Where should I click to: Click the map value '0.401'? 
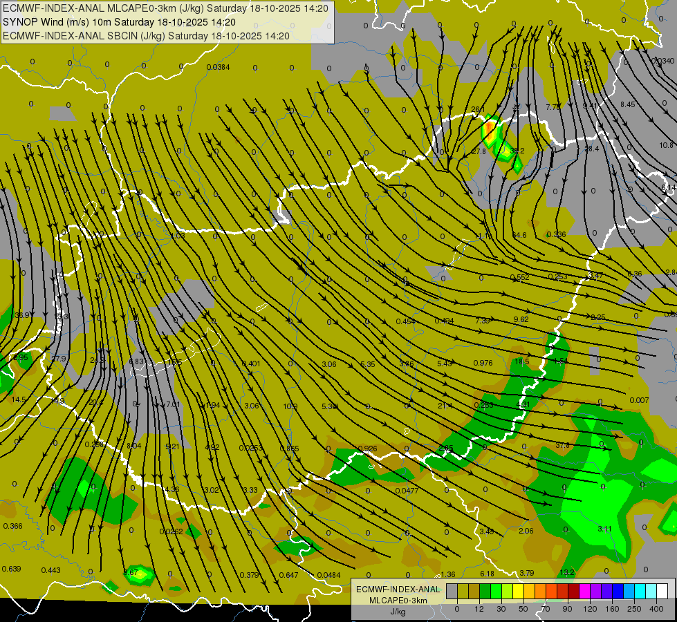click(x=251, y=364)
